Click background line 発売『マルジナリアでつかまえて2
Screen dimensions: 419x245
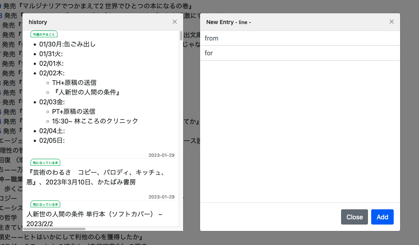tap(98, 6)
